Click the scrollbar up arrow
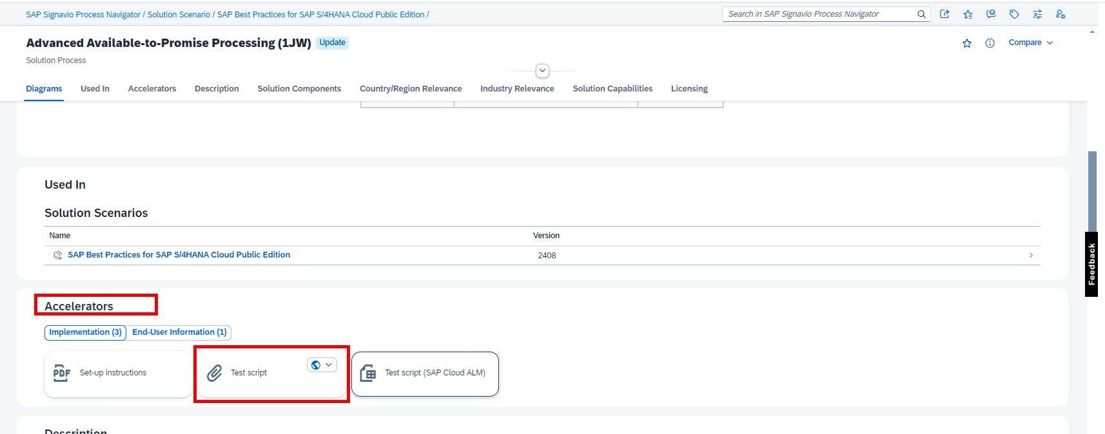The height and width of the screenshot is (434, 1105). pos(1092,32)
